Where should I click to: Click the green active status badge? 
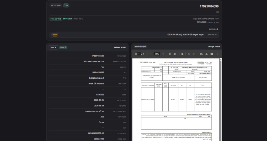(x=66, y=5)
